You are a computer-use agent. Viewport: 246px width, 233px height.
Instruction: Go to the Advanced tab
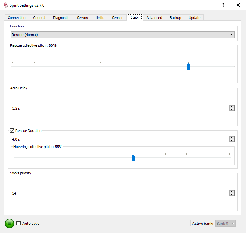[154, 18]
